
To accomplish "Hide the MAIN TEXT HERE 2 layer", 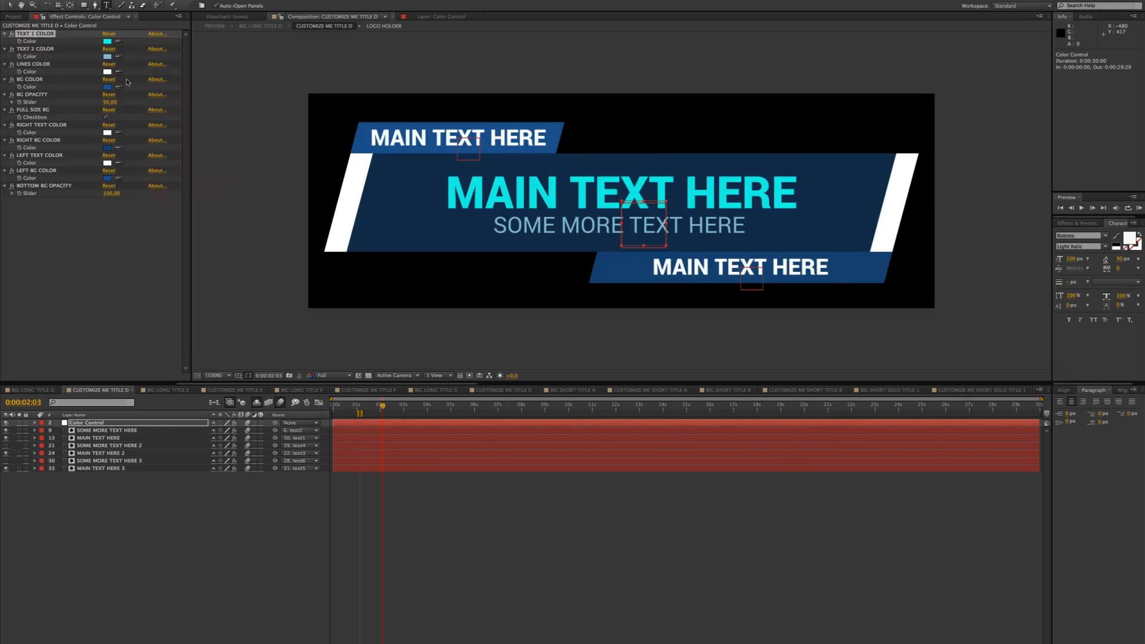I will tap(6, 453).
